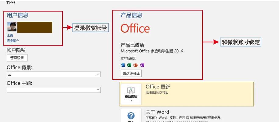Click the 产品信息 heading

pyautogui.click(x=131, y=15)
